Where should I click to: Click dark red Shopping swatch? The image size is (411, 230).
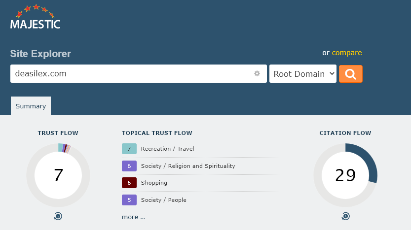(129, 183)
